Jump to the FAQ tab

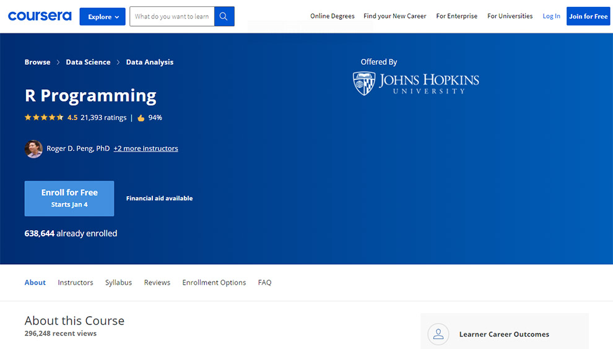[x=264, y=283]
